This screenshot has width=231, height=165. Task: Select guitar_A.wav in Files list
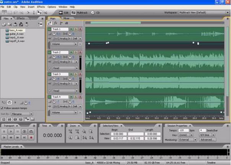[16, 34]
